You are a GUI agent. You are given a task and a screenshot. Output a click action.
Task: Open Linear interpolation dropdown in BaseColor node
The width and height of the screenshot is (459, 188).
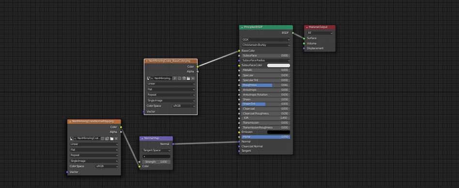click(170, 84)
